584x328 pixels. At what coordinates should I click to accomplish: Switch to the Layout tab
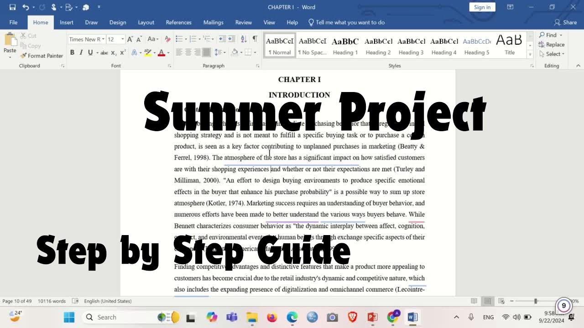146,22
